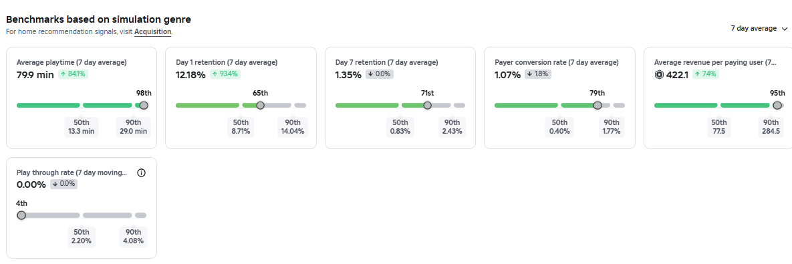Click the Day 1 retention 65th percentile marker
This screenshot has width=792, height=264.
pyautogui.click(x=260, y=106)
